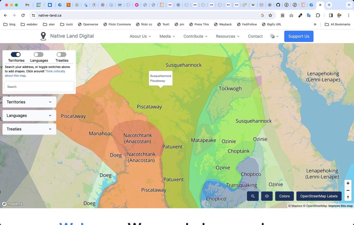Click the magnifier search button on map

[253, 196]
